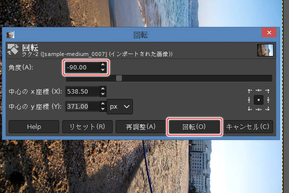Select bottom-left pivot point in grid
The image size is (289, 193).
pyautogui.click(x=250, y=109)
